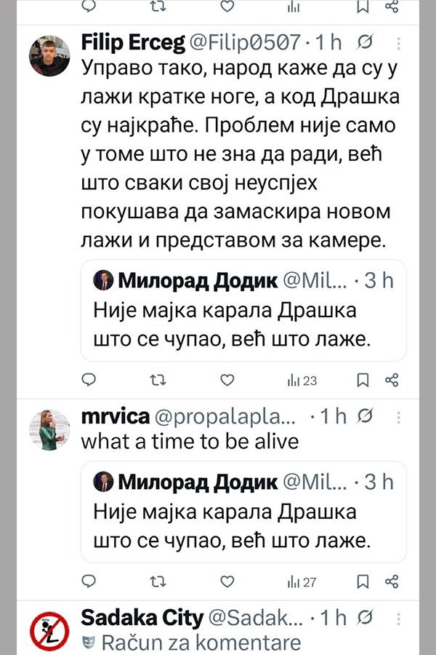The height and width of the screenshot is (655, 436).
Task: Click the Grok icon on mrvica's tweet
Action: (367, 416)
